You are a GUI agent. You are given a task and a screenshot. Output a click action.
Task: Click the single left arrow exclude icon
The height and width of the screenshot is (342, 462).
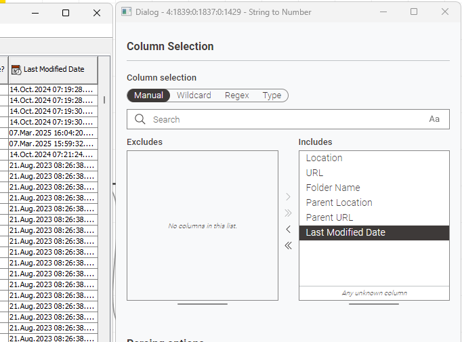click(288, 230)
